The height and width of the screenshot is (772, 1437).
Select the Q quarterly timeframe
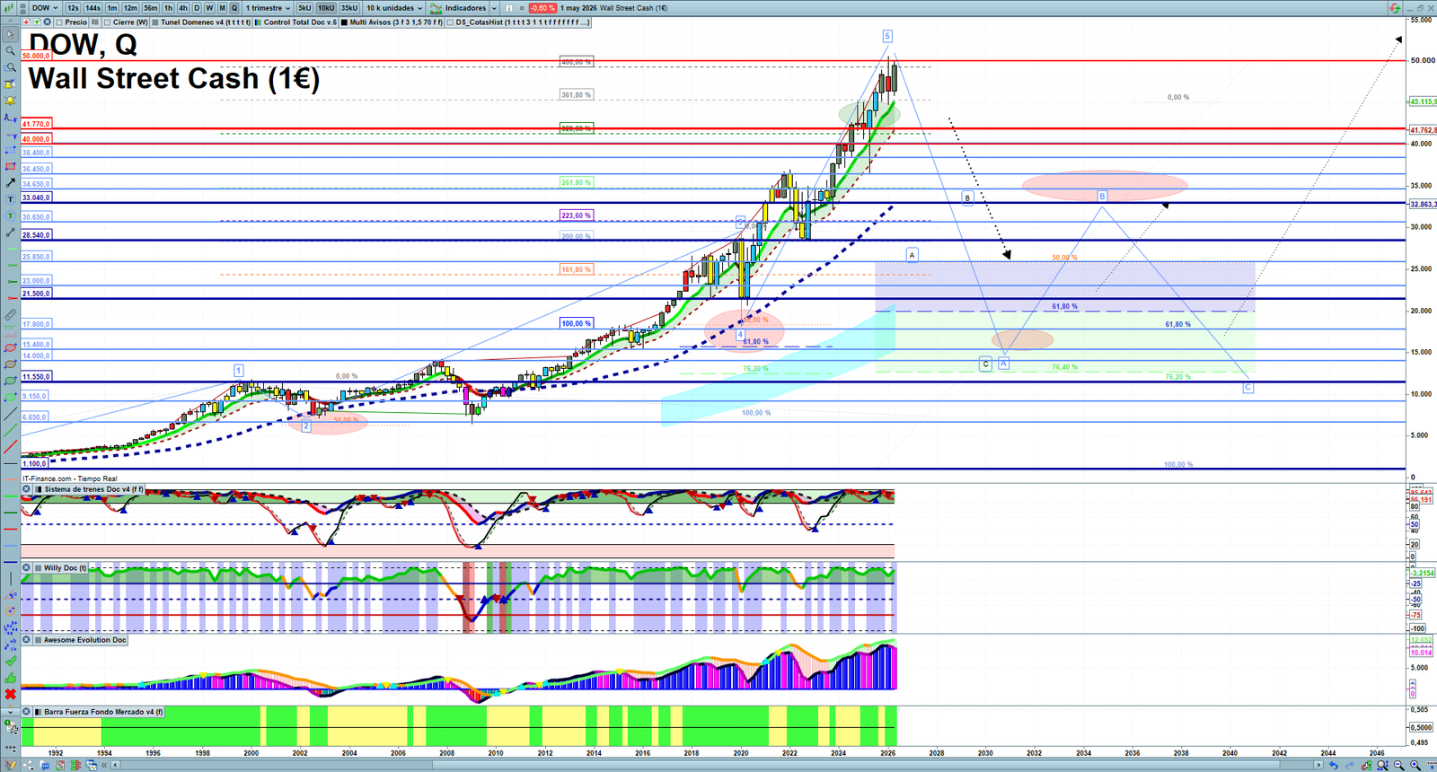pos(234,8)
